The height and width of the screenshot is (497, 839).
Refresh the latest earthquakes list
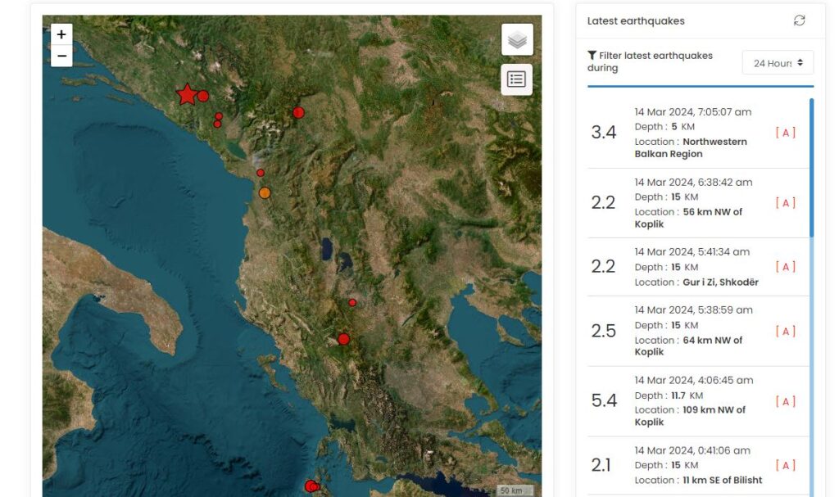pyautogui.click(x=799, y=21)
